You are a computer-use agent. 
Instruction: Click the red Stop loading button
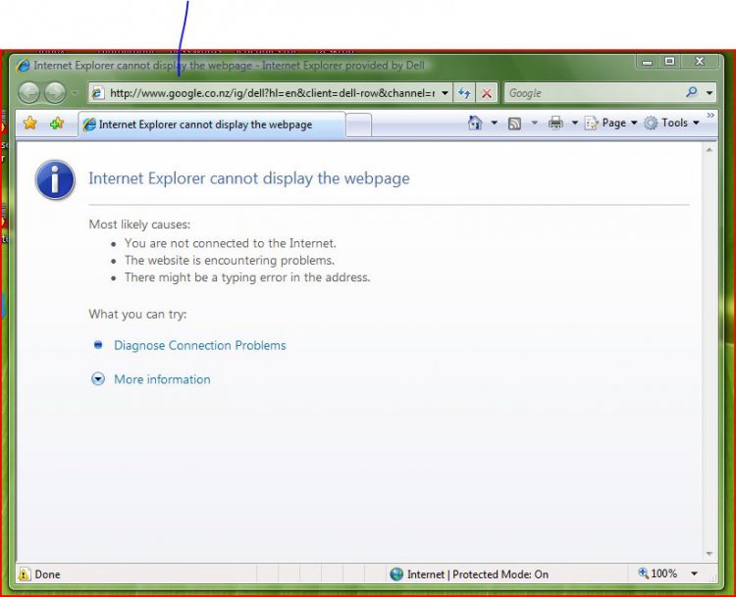(487, 93)
